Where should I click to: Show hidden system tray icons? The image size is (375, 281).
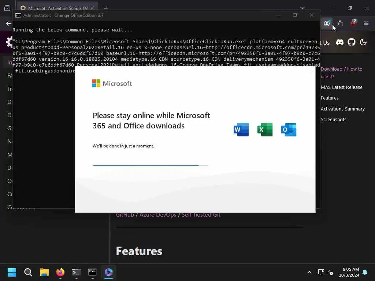coord(309,272)
